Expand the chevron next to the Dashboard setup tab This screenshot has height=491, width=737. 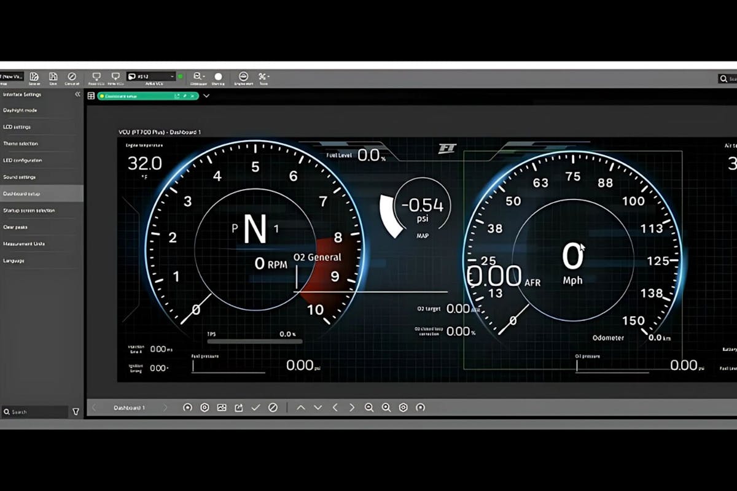[206, 96]
